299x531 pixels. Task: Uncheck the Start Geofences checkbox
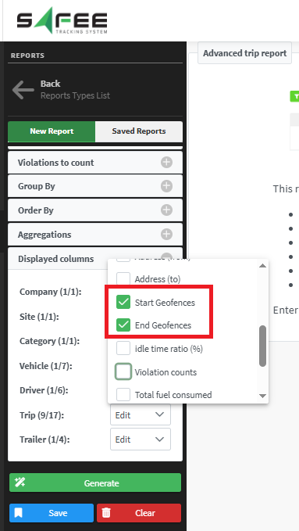123,303
